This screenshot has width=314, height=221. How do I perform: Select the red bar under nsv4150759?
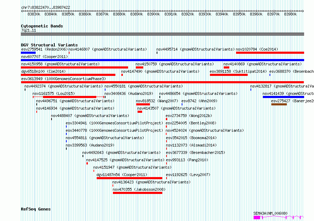[140, 67]
